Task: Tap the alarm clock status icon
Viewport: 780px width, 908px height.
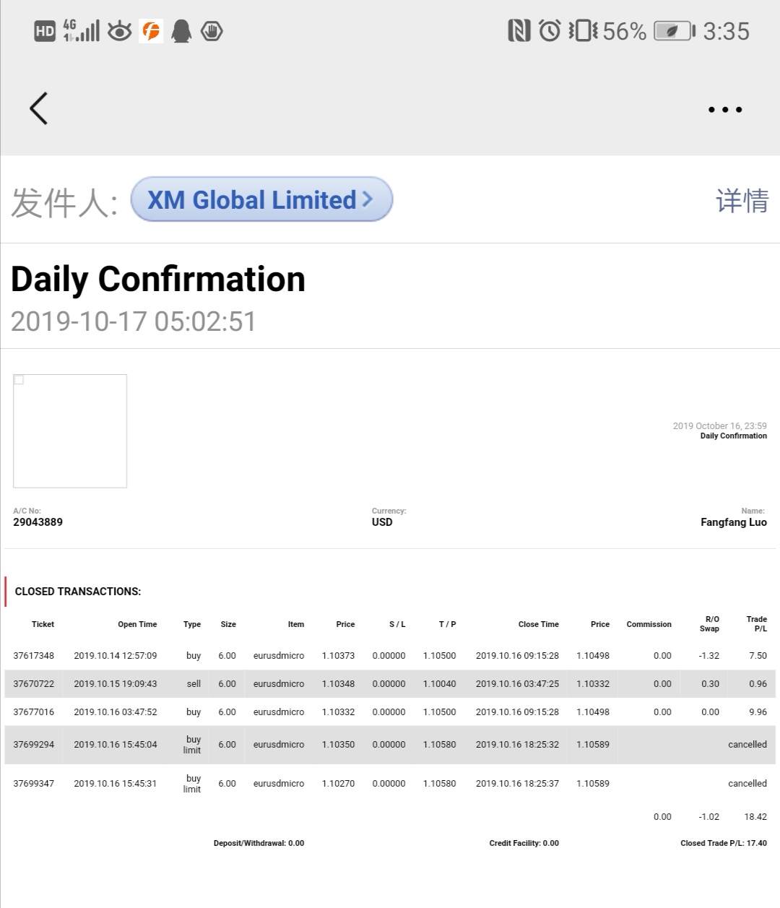Action: (x=550, y=31)
